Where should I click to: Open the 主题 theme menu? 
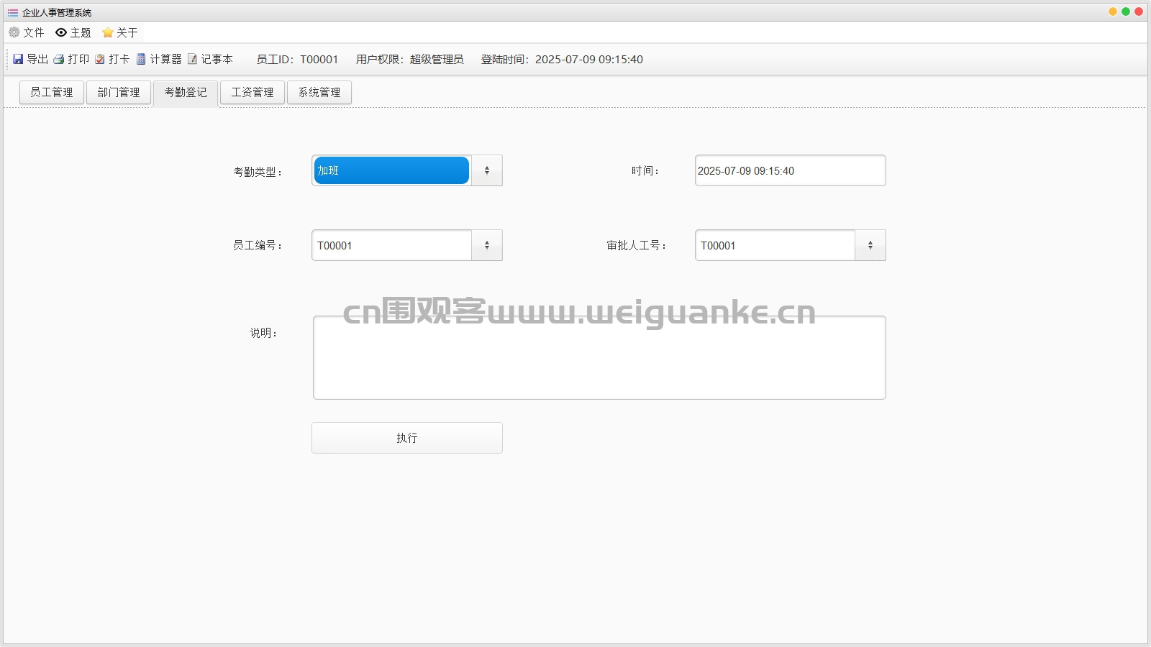click(x=73, y=32)
